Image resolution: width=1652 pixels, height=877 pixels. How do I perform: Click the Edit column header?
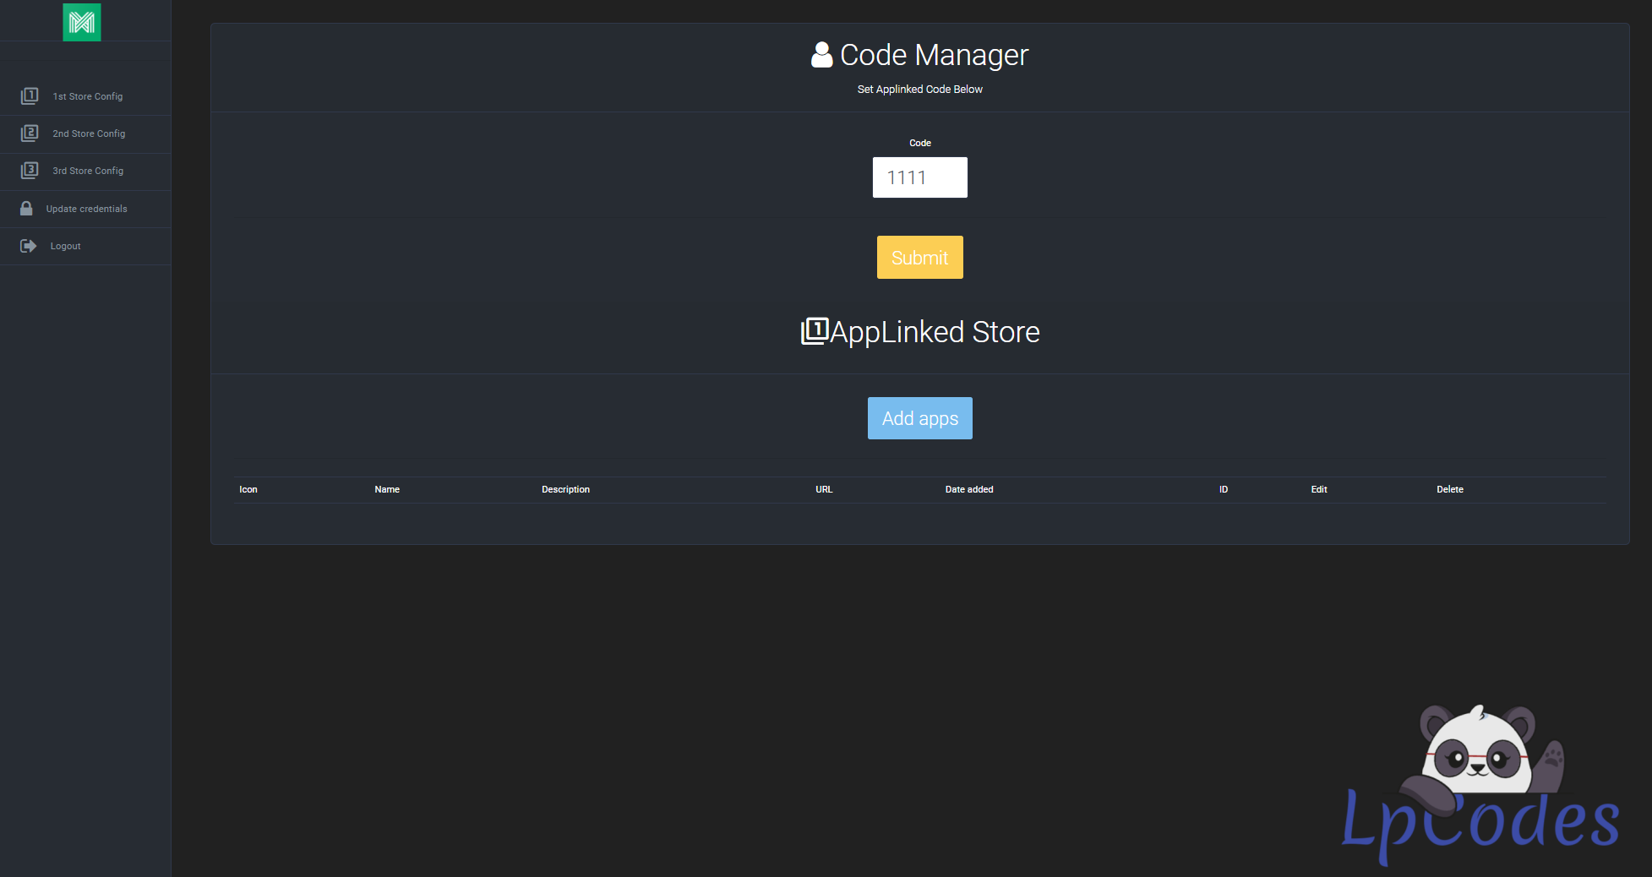[x=1318, y=490]
